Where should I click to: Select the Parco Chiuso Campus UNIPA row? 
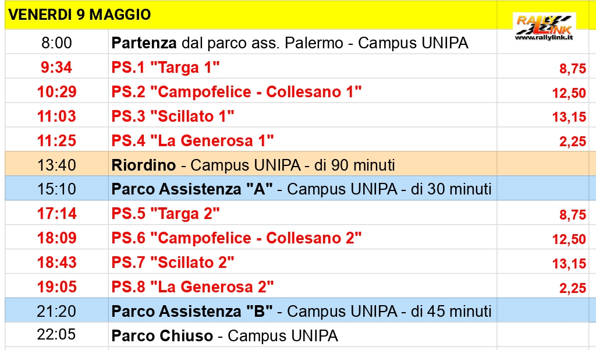click(296, 335)
